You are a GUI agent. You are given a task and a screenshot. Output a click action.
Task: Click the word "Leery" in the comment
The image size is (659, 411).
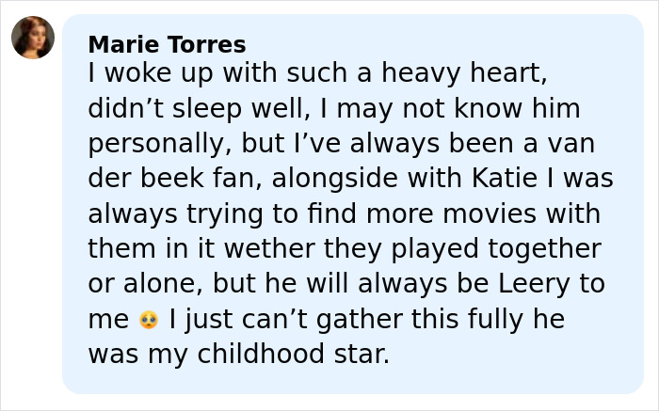coord(547,284)
